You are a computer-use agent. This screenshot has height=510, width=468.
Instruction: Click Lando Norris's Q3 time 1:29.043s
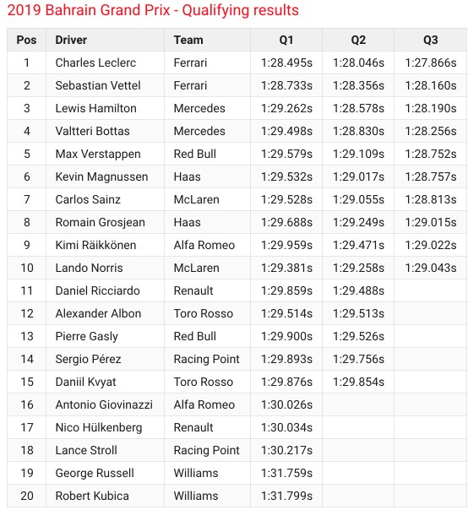point(430,268)
